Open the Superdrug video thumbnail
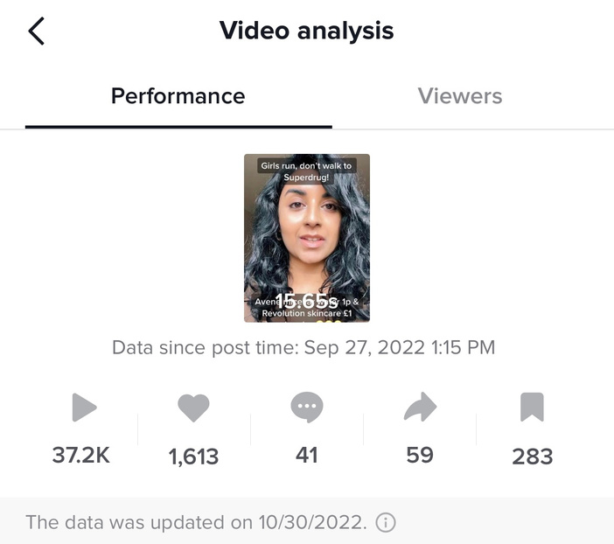The width and height of the screenshot is (614, 544). pos(306,238)
